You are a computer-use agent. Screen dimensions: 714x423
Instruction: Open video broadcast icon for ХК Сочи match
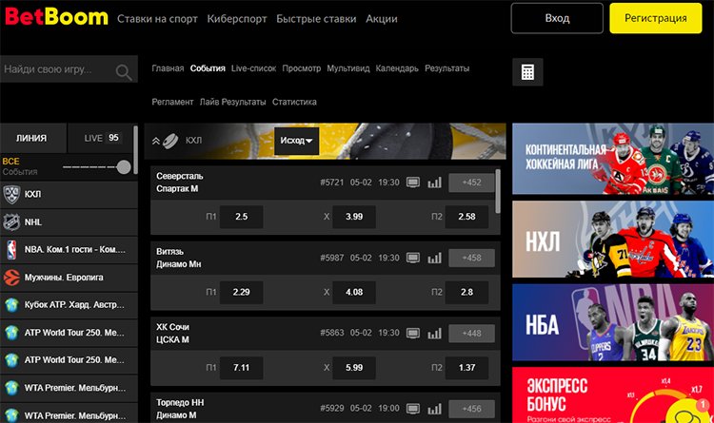413,334
